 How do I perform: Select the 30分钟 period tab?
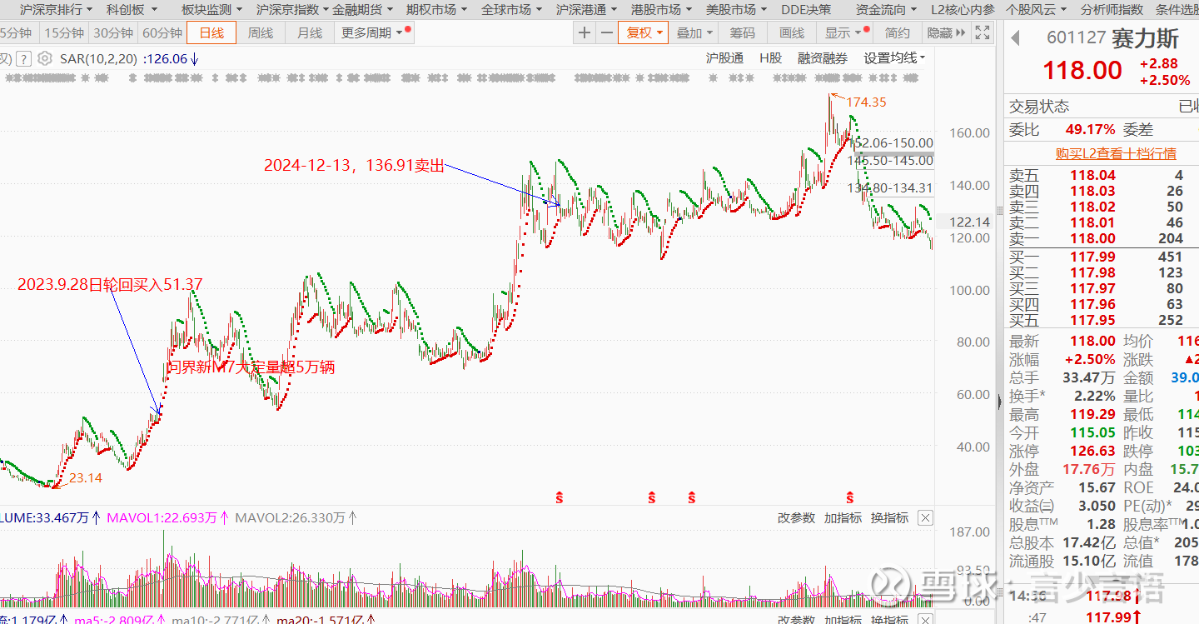[113, 32]
